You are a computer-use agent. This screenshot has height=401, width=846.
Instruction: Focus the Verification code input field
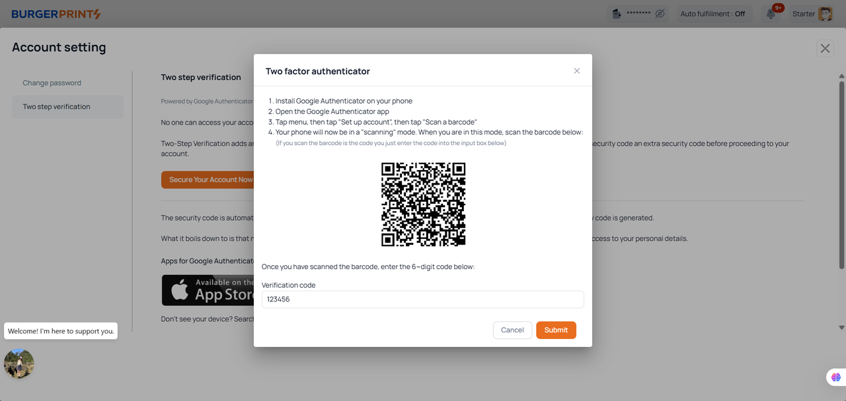423,299
